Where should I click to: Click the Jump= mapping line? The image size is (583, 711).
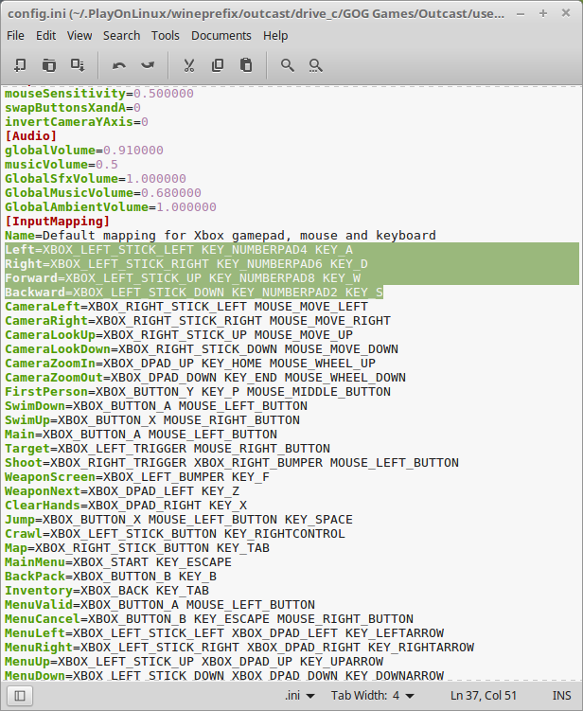pos(179,520)
